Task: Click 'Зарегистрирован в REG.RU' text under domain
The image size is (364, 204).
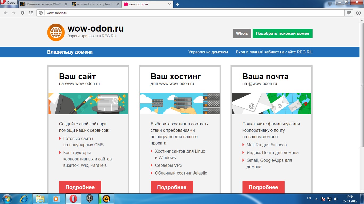Action: pyautogui.click(x=92, y=36)
